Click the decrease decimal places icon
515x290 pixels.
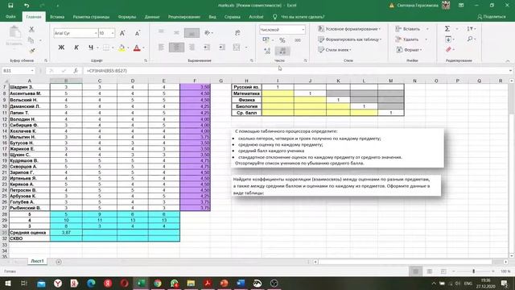tap(282, 51)
